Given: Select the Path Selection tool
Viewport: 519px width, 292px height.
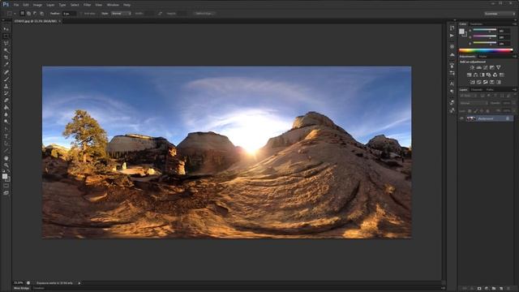Looking at the screenshot, I should coord(6,144).
